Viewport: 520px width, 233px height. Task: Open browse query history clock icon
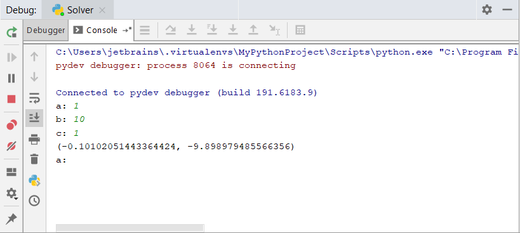[x=34, y=201]
